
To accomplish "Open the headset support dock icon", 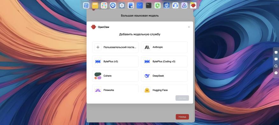I will (x=175, y=5).
